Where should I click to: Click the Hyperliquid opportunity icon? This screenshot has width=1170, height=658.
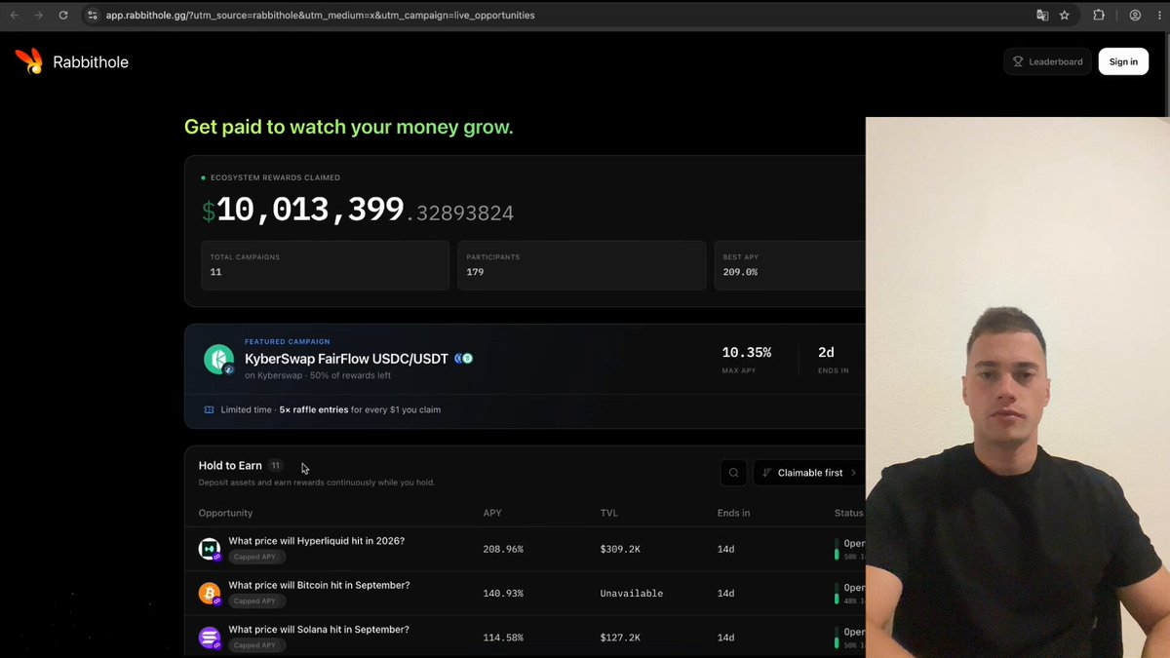tap(210, 549)
